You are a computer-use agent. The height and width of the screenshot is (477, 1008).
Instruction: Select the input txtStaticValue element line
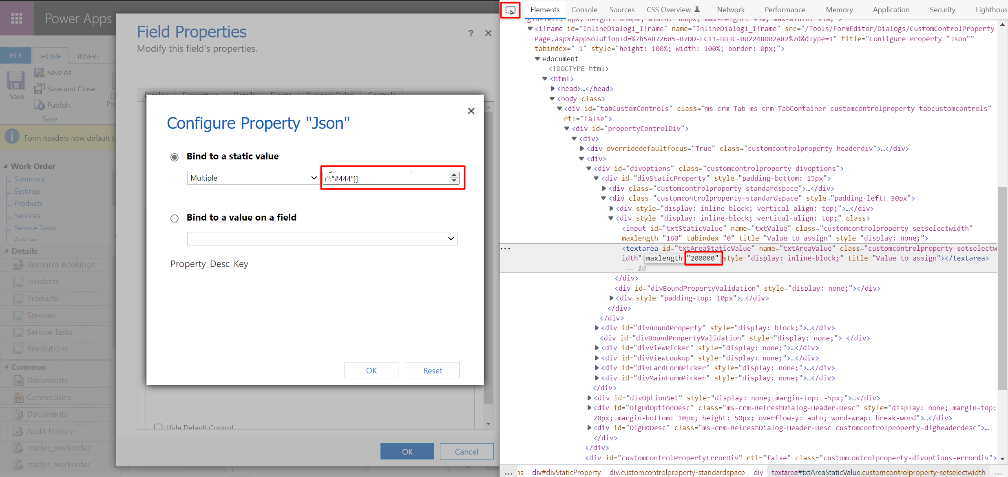click(x=797, y=233)
